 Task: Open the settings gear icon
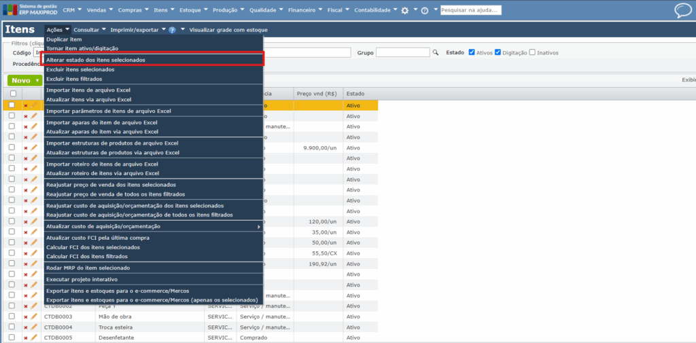405,10
